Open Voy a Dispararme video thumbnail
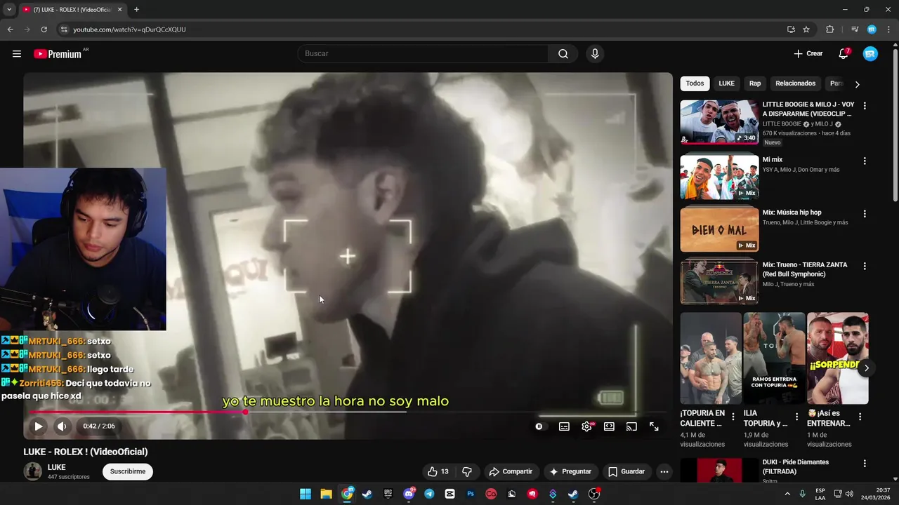Screen dimensions: 899x505 coord(719,122)
